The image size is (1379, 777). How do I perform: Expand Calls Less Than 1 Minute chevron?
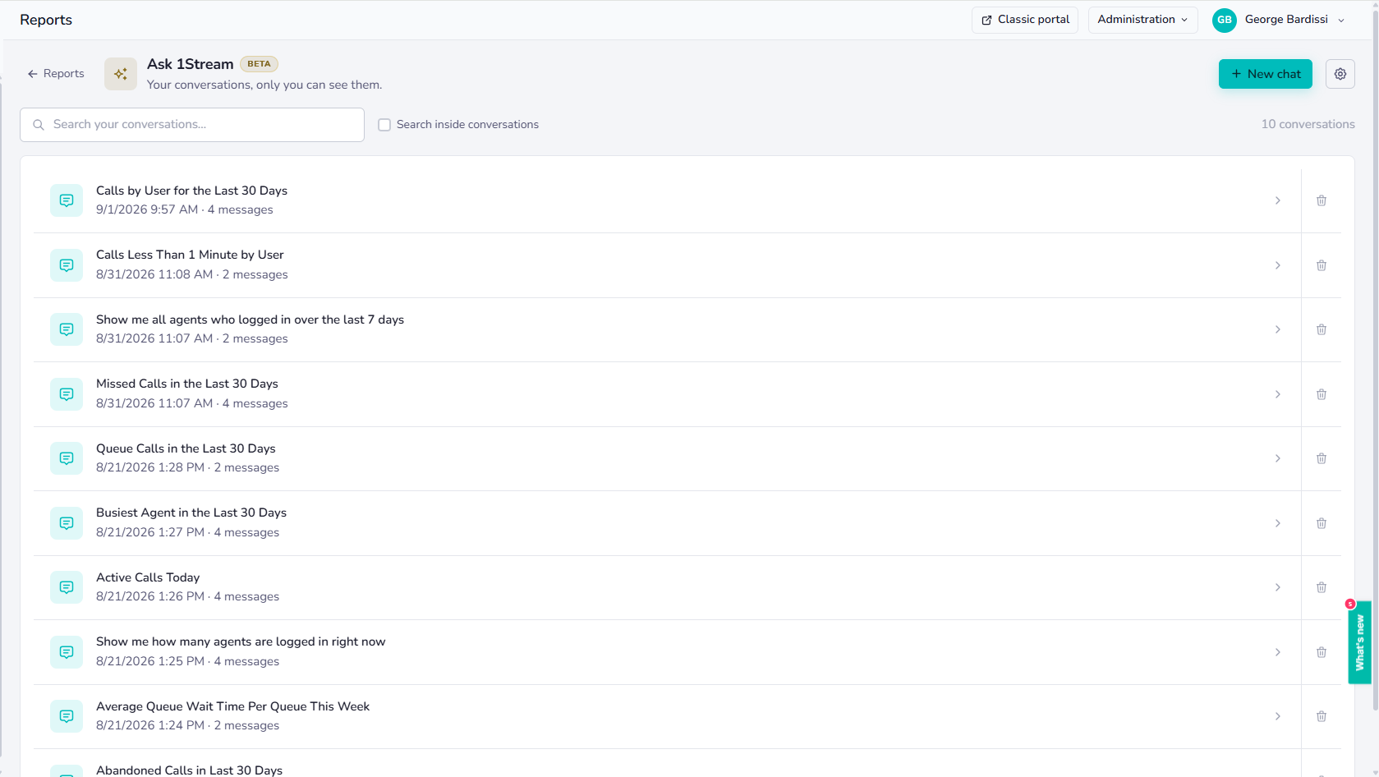tap(1278, 265)
